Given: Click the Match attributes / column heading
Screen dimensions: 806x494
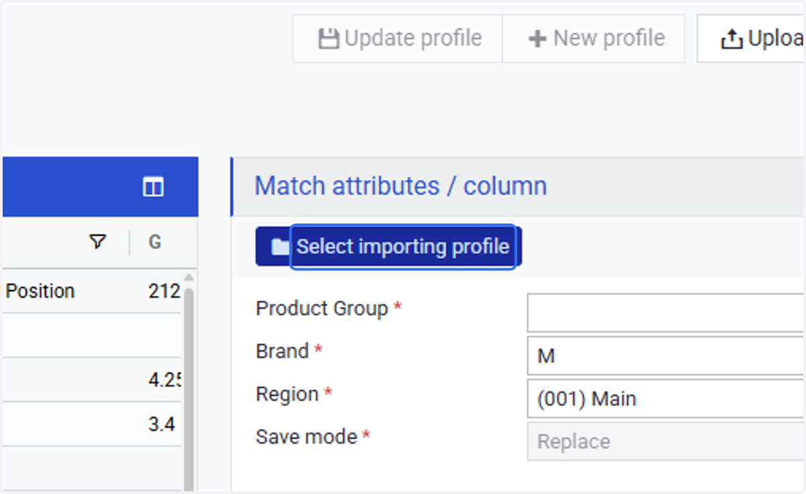Looking at the screenshot, I should 400,185.
